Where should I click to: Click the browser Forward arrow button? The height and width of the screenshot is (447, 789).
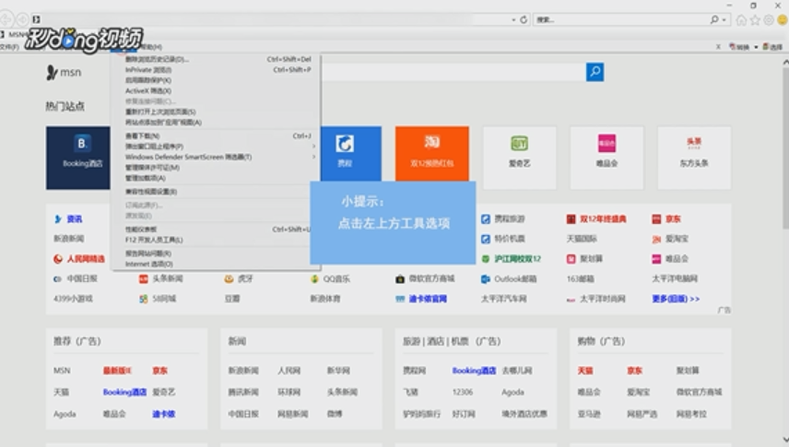[x=22, y=19]
